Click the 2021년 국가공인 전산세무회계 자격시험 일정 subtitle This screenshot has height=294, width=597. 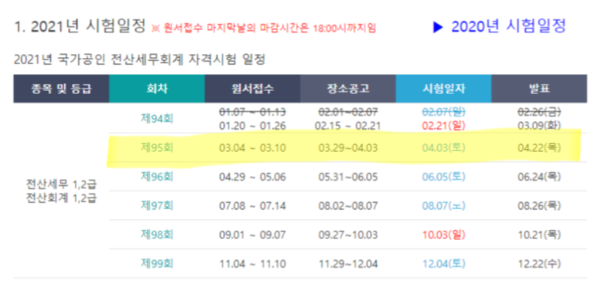[139, 59]
